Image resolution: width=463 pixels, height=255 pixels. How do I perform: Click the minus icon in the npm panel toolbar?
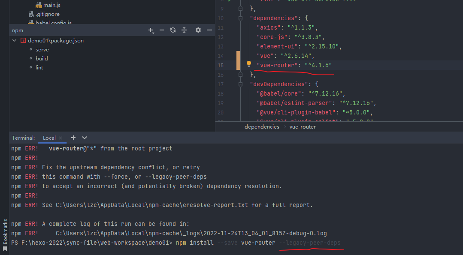point(162,30)
